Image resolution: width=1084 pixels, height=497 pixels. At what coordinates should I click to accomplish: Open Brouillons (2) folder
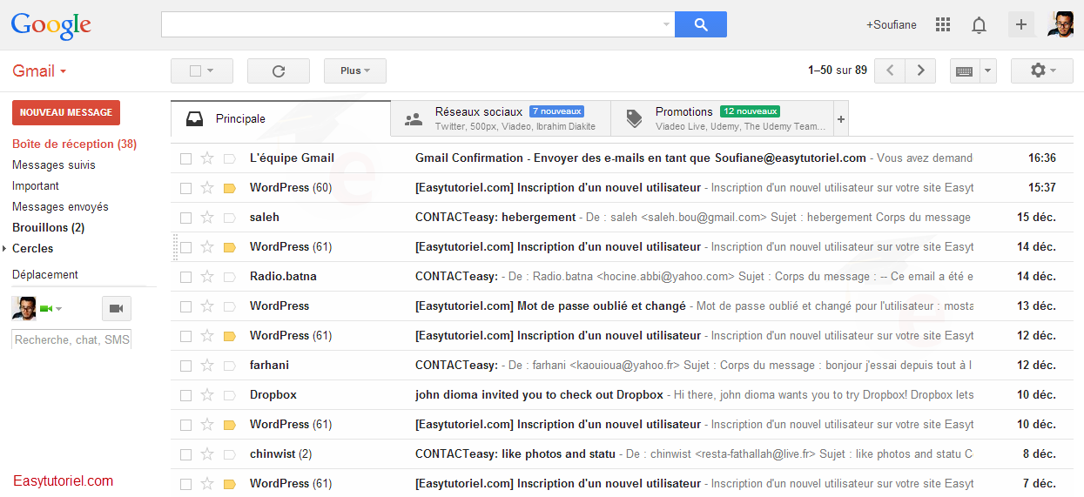48,228
